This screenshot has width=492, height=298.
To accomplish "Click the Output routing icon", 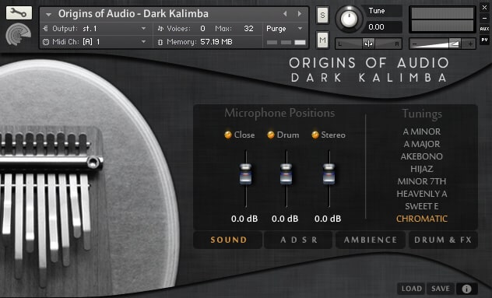I will (45, 29).
